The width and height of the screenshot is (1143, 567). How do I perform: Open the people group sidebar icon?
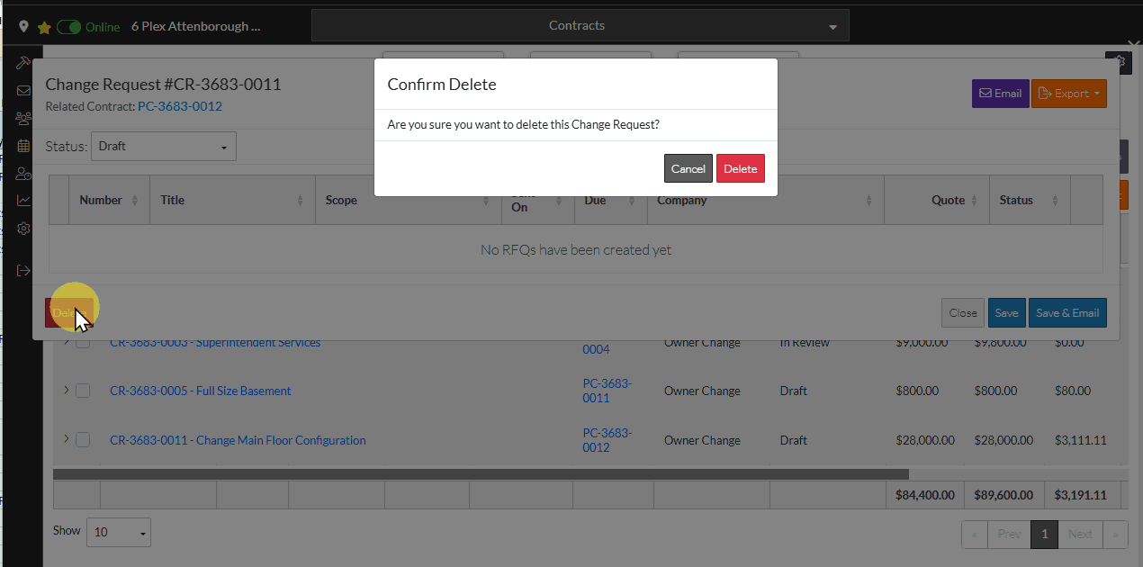23,118
